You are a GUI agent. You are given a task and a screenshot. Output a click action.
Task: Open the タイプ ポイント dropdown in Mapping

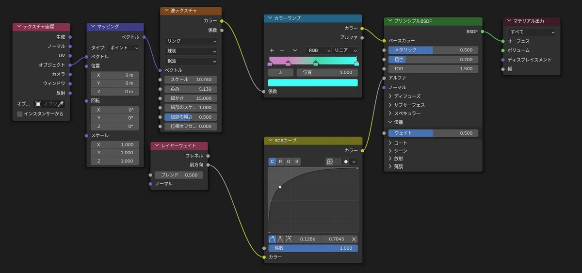[x=123, y=48]
